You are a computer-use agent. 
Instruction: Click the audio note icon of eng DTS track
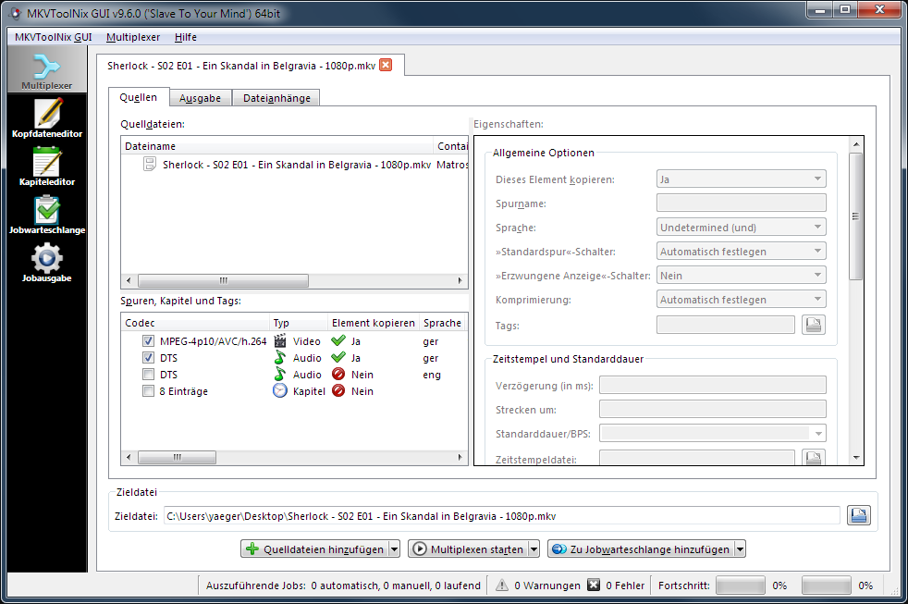pos(280,374)
